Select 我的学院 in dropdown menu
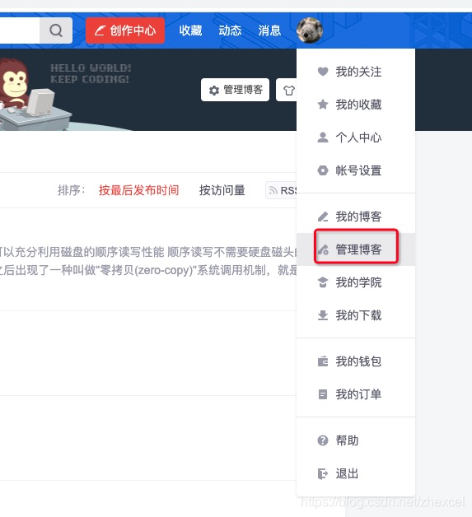 pos(356,282)
